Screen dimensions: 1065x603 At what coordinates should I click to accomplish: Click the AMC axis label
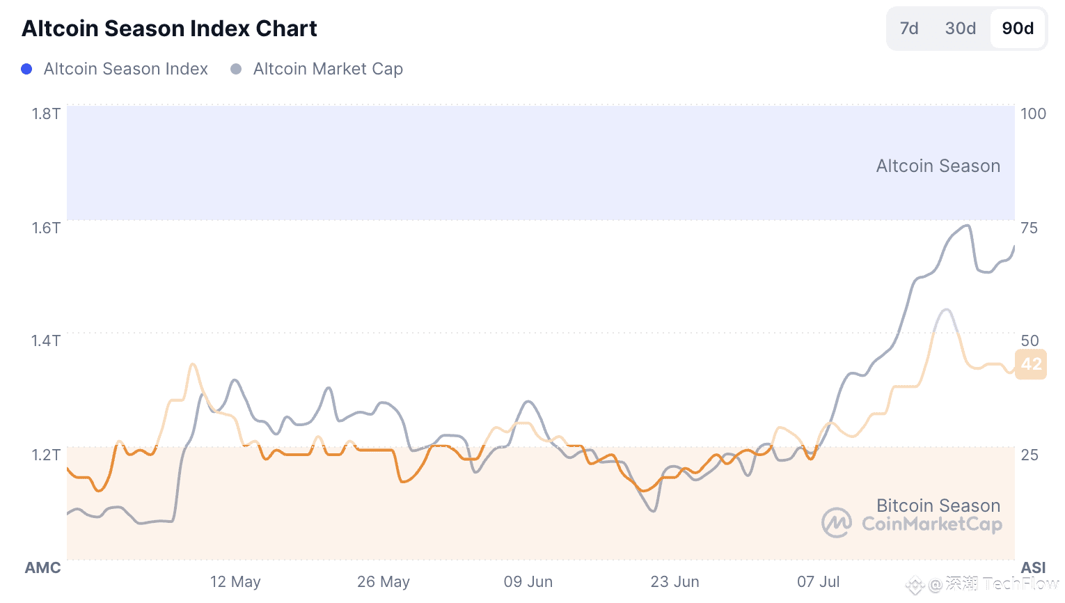click(43, 567)
